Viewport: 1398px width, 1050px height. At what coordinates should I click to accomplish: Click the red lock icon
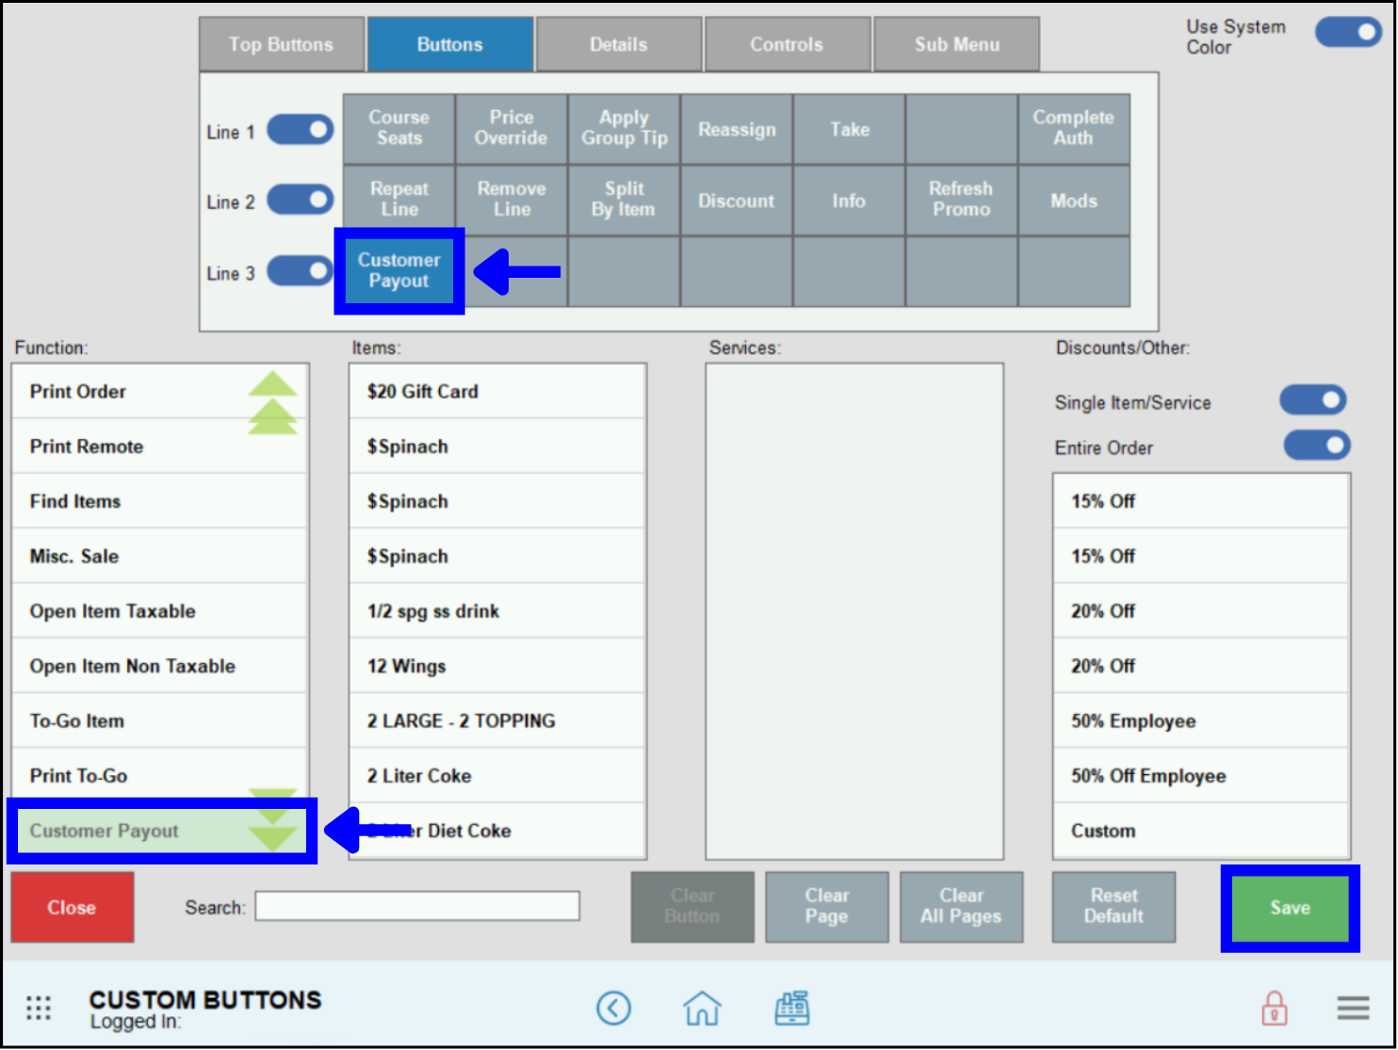tap(1274, 1008)
